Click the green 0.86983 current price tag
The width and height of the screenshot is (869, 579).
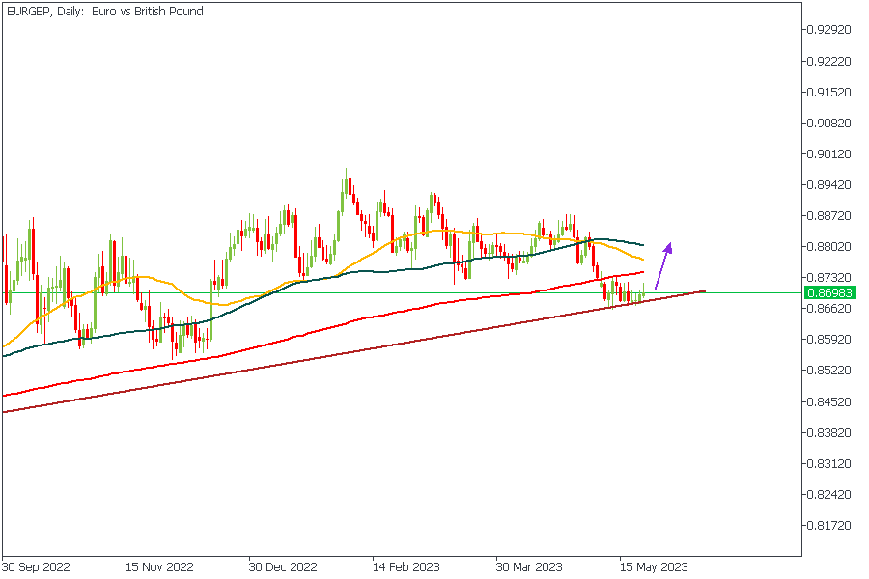coord(830,292)
